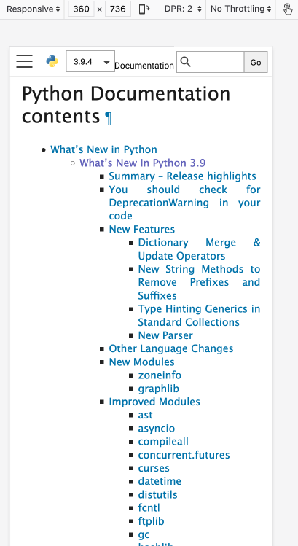This screenshot has width=298, height=546.
Task: Open What's New In Python 3.9 link
Action: (x=142, y=163)
